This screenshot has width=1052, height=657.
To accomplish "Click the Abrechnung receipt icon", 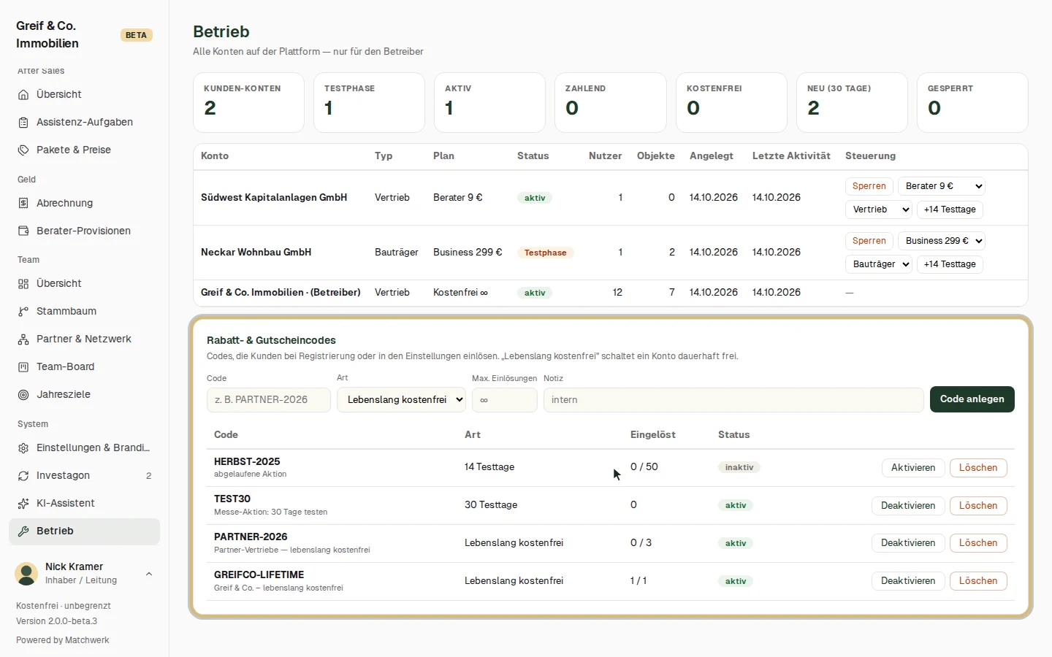I will 23,204.
